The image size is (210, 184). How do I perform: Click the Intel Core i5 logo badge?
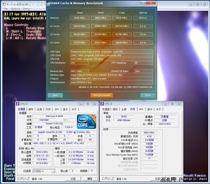[87, 122]
